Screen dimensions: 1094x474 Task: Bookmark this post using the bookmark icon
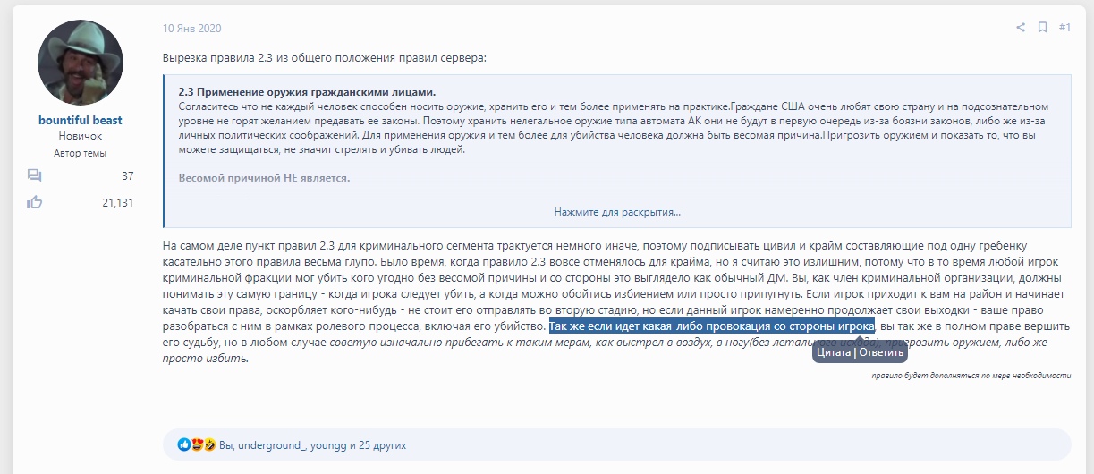(x=1042, y=28)
